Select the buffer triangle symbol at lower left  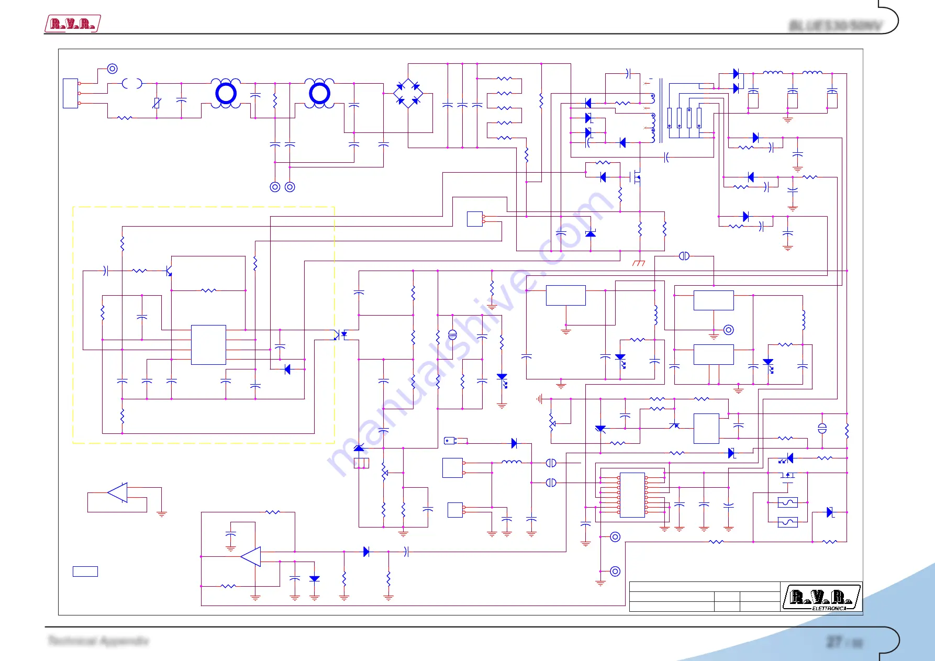118,492
